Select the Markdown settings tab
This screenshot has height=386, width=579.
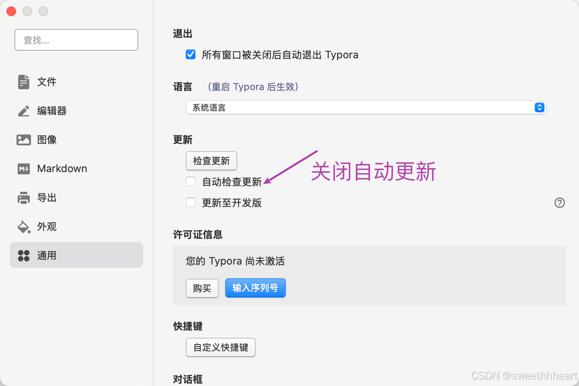click(76, 169)
